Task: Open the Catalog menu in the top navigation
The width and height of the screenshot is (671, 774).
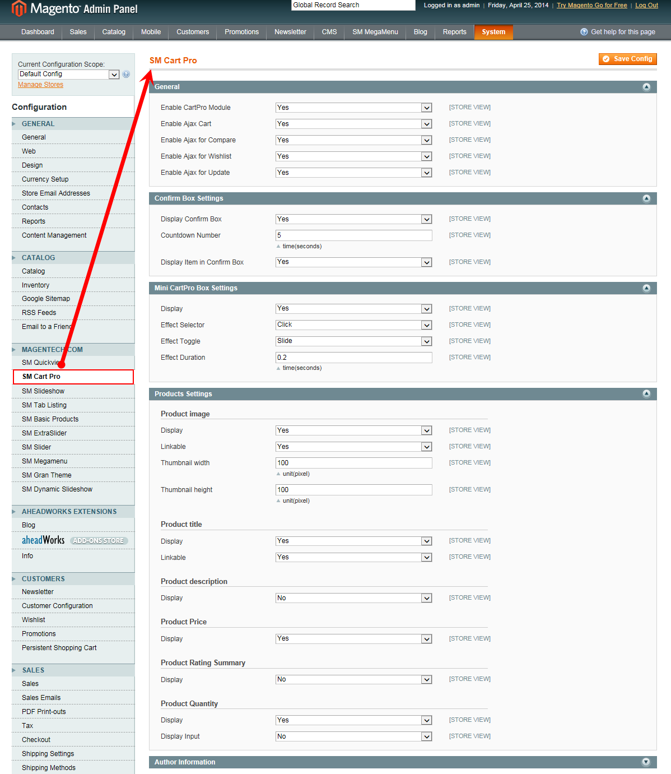Action: pyautogui.click(x=114, y=32)
